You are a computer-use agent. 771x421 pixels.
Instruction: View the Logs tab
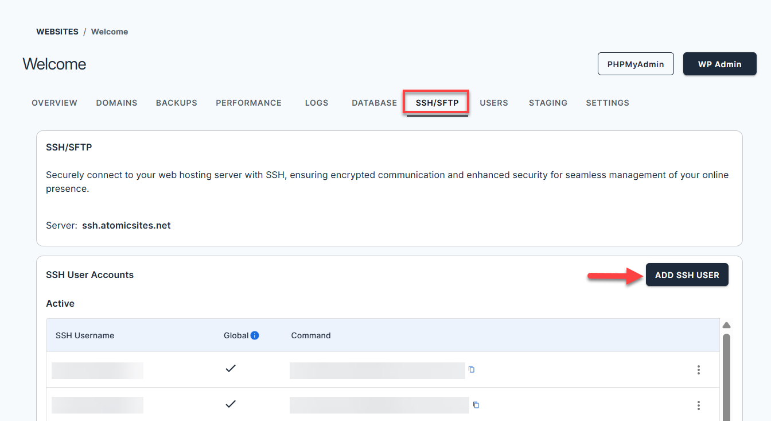317,103
